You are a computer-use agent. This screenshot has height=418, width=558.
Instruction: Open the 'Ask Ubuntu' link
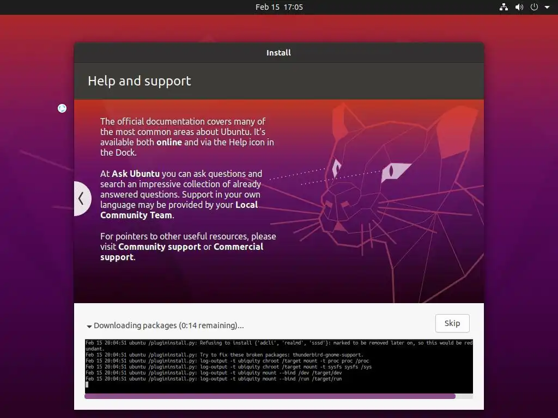[x=136, y=174]
